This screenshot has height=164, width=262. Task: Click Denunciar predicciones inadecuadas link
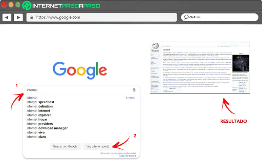(x=118, y=153)
